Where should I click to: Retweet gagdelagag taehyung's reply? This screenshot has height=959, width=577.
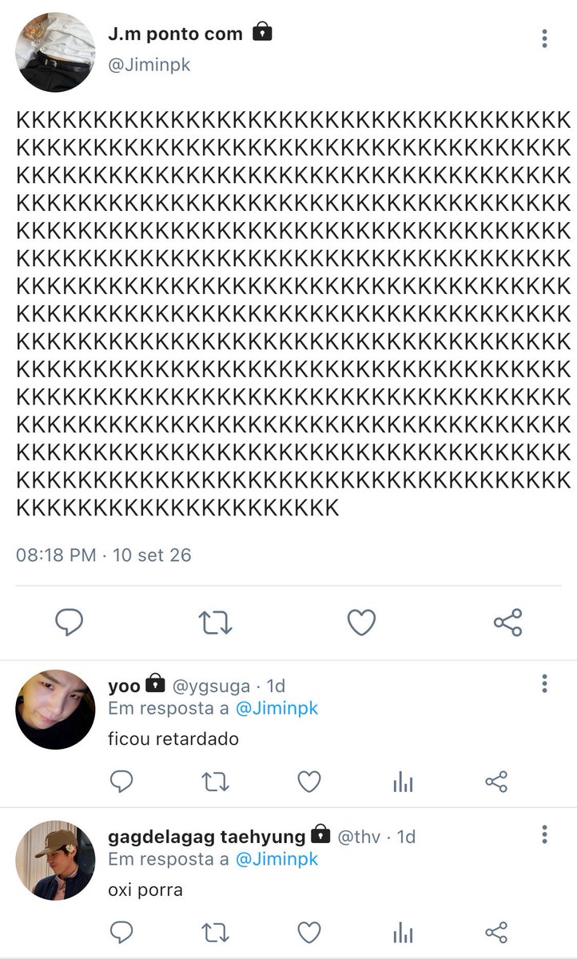tap(215, 932)
